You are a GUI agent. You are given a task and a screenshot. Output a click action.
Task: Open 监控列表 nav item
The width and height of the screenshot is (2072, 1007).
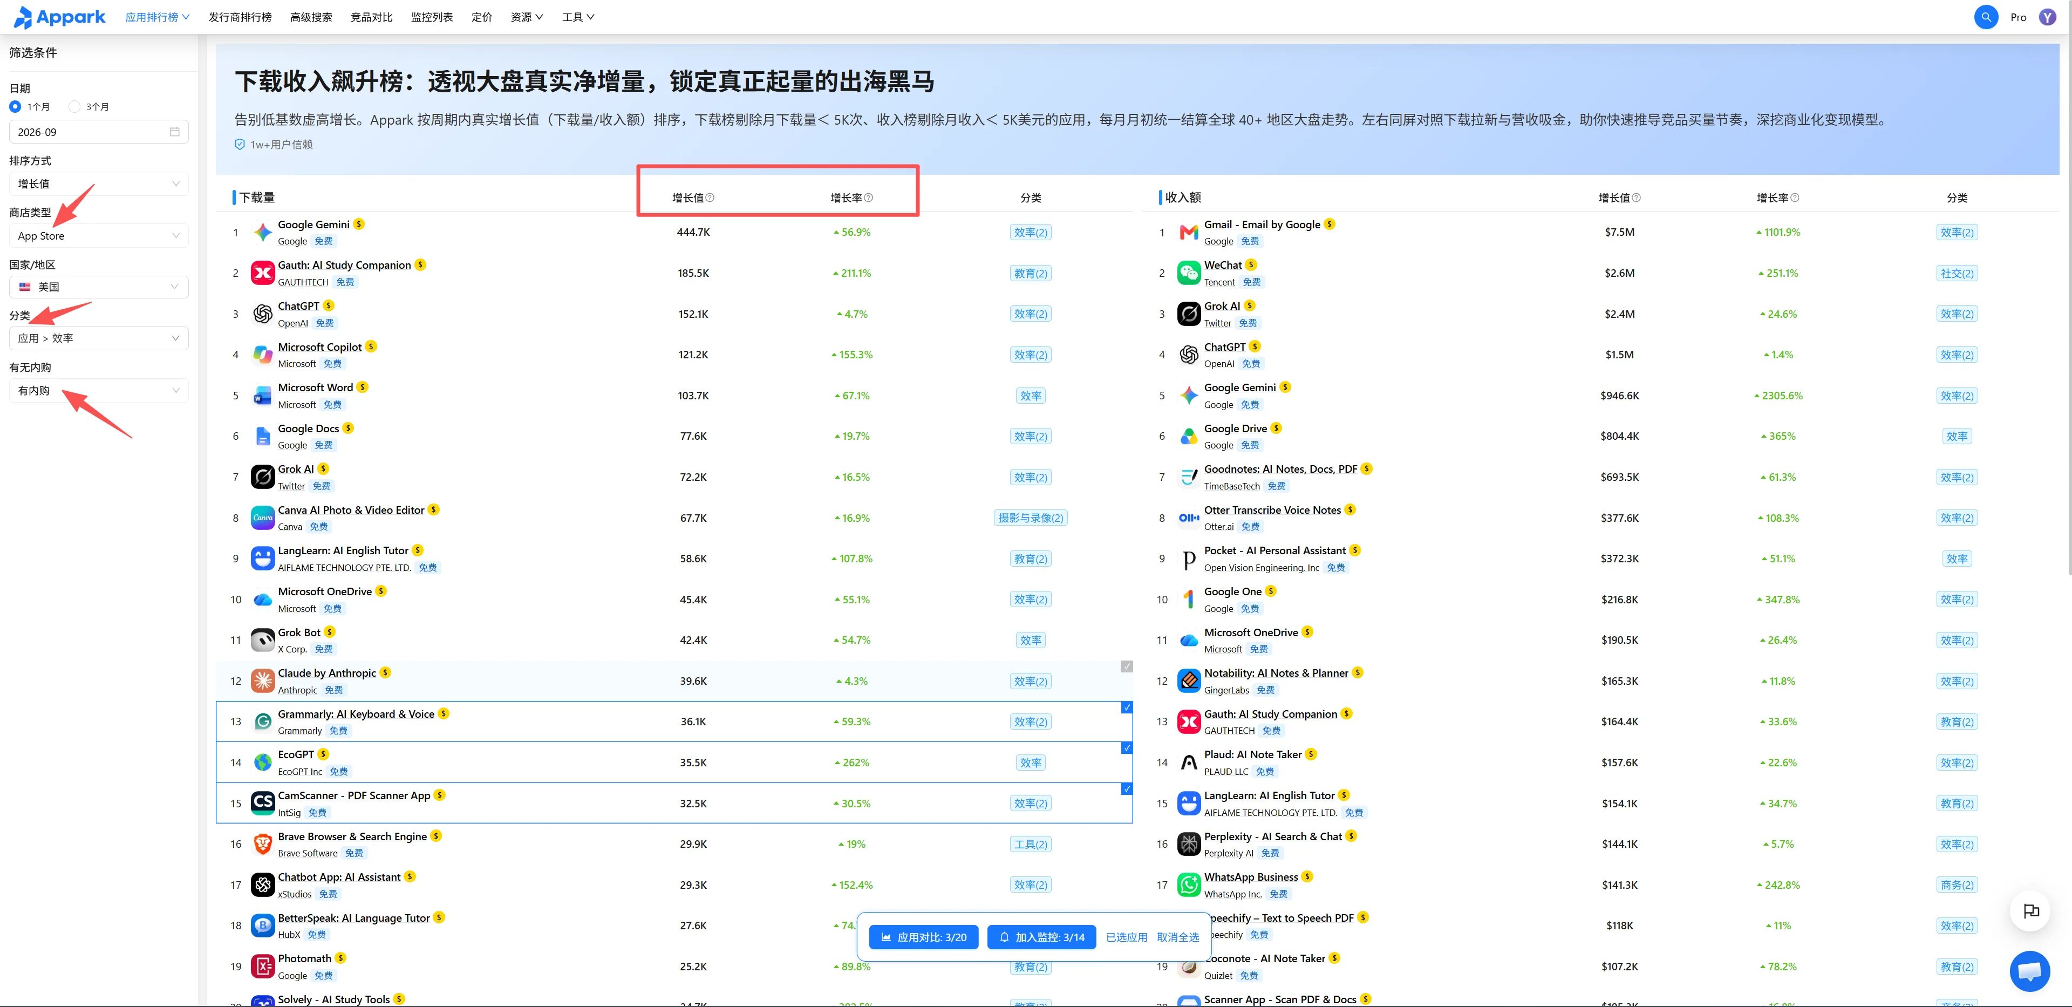click(432, 17)
